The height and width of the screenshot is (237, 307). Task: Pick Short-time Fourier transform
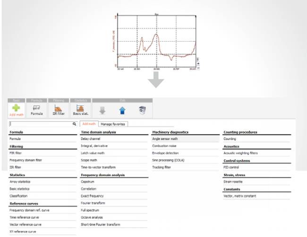(x=114, y=224)
